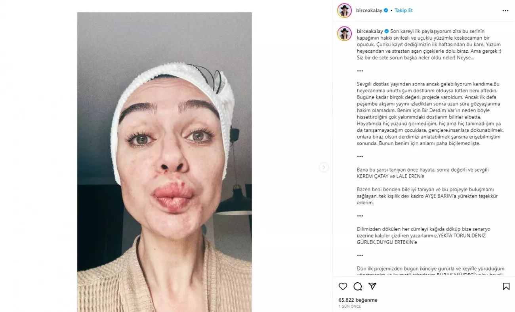Visit birceakalay profile from header username
The height and width of the screenshot is (312, 515).
369,10
